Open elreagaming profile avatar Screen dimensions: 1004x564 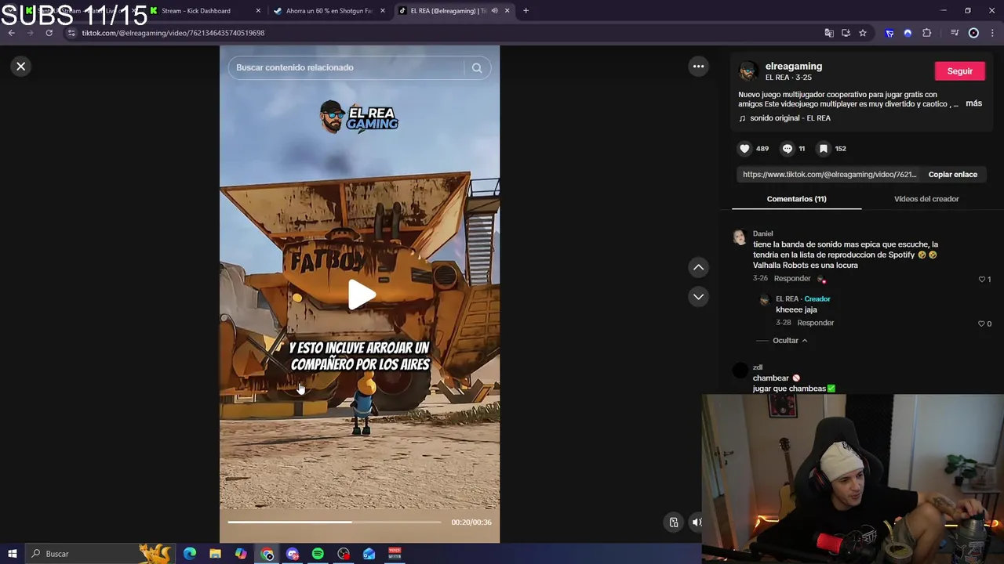[x=748, y=71]
